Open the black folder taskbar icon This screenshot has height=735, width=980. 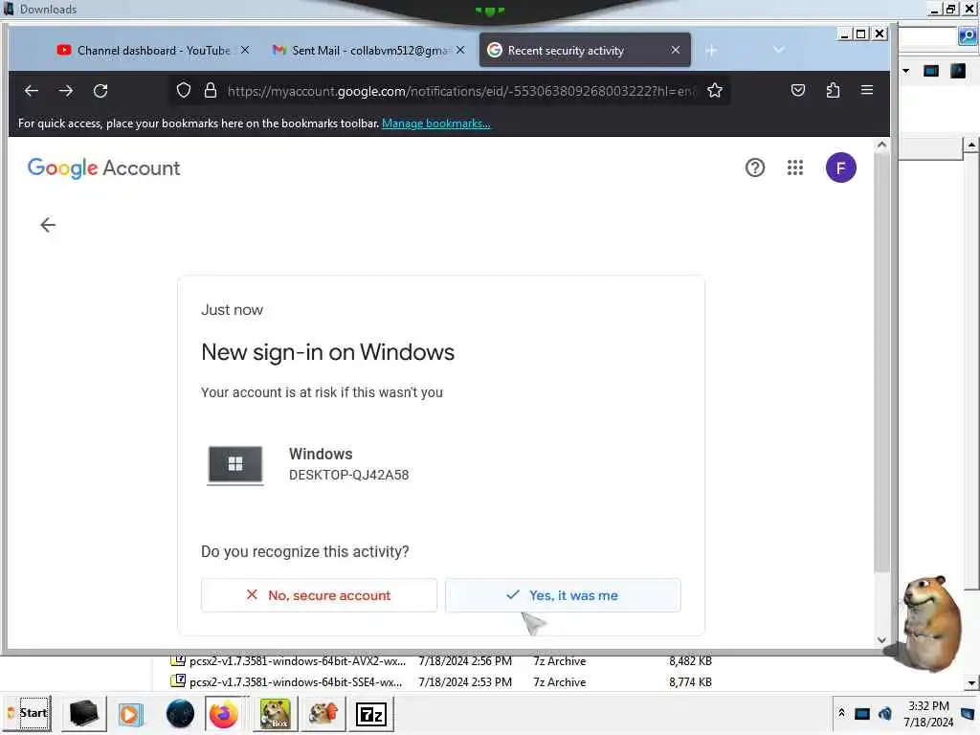[84, 714]
